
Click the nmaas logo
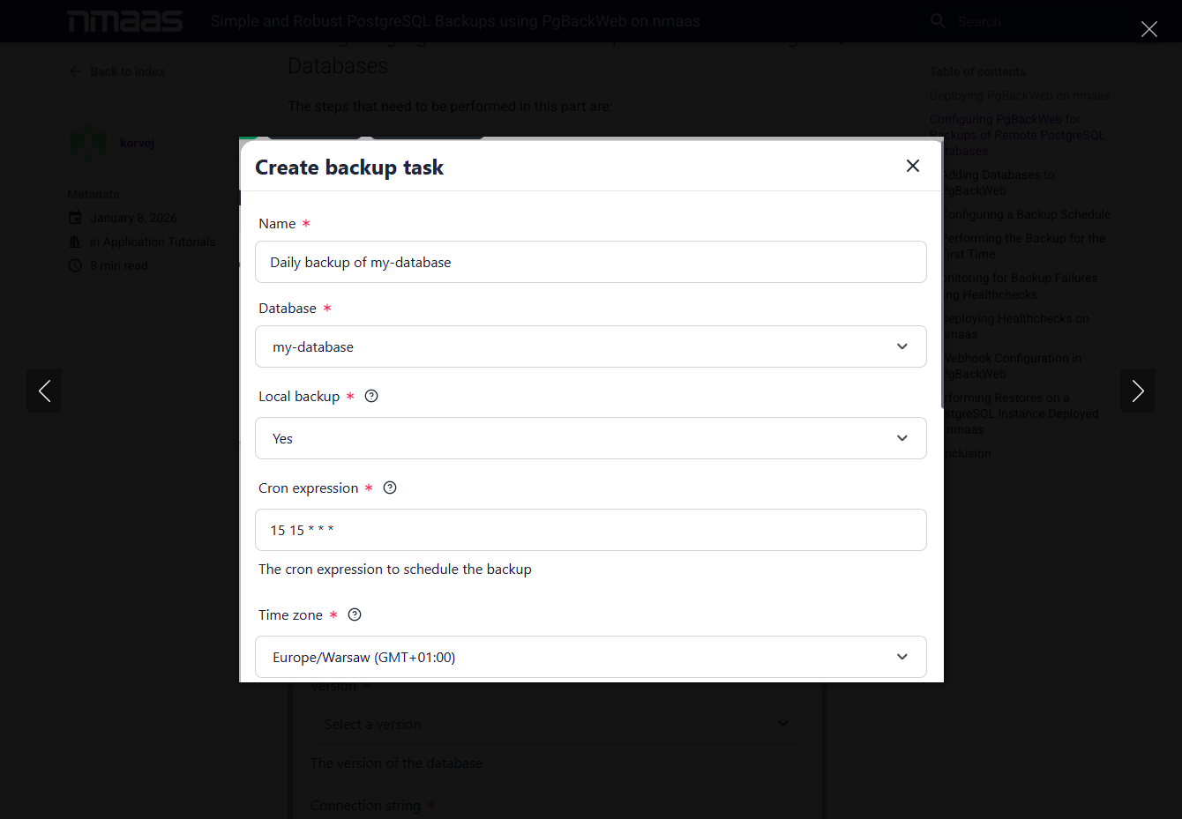125,21
